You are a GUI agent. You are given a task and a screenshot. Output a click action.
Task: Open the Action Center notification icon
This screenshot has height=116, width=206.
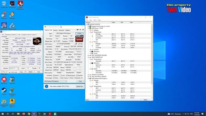[x=202, y=114]
